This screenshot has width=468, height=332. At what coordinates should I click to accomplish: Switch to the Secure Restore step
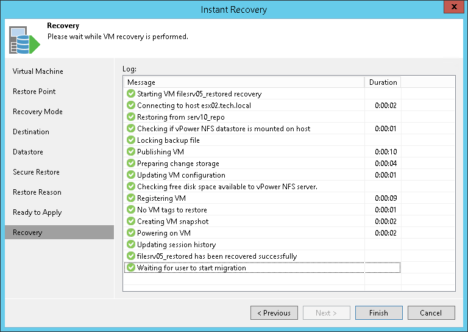(37, 172)
